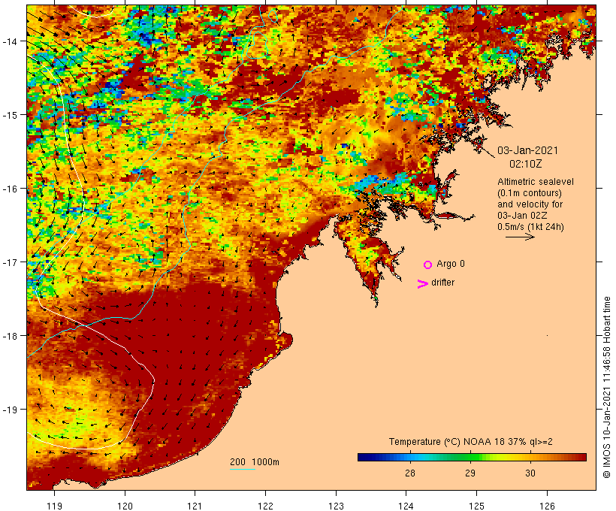This screenshot has width=616, height=511.
Task: Click the 'Argo 0' legend label
Action: point(451,264)
